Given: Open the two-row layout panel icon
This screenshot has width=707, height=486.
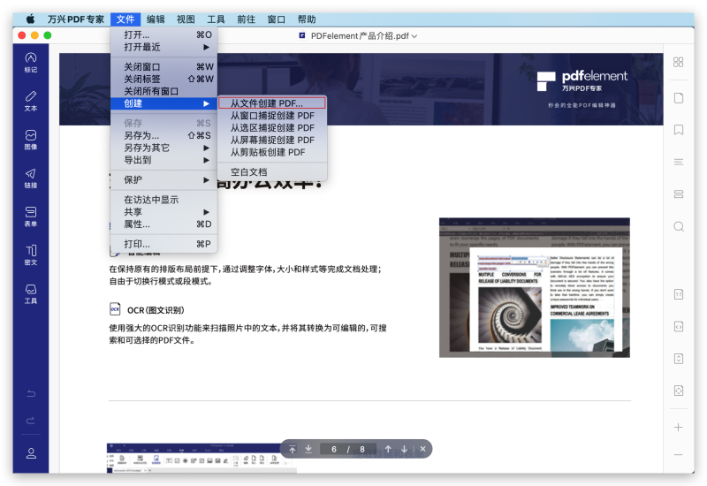Looking at the screenshot, I should click(678, 194).
